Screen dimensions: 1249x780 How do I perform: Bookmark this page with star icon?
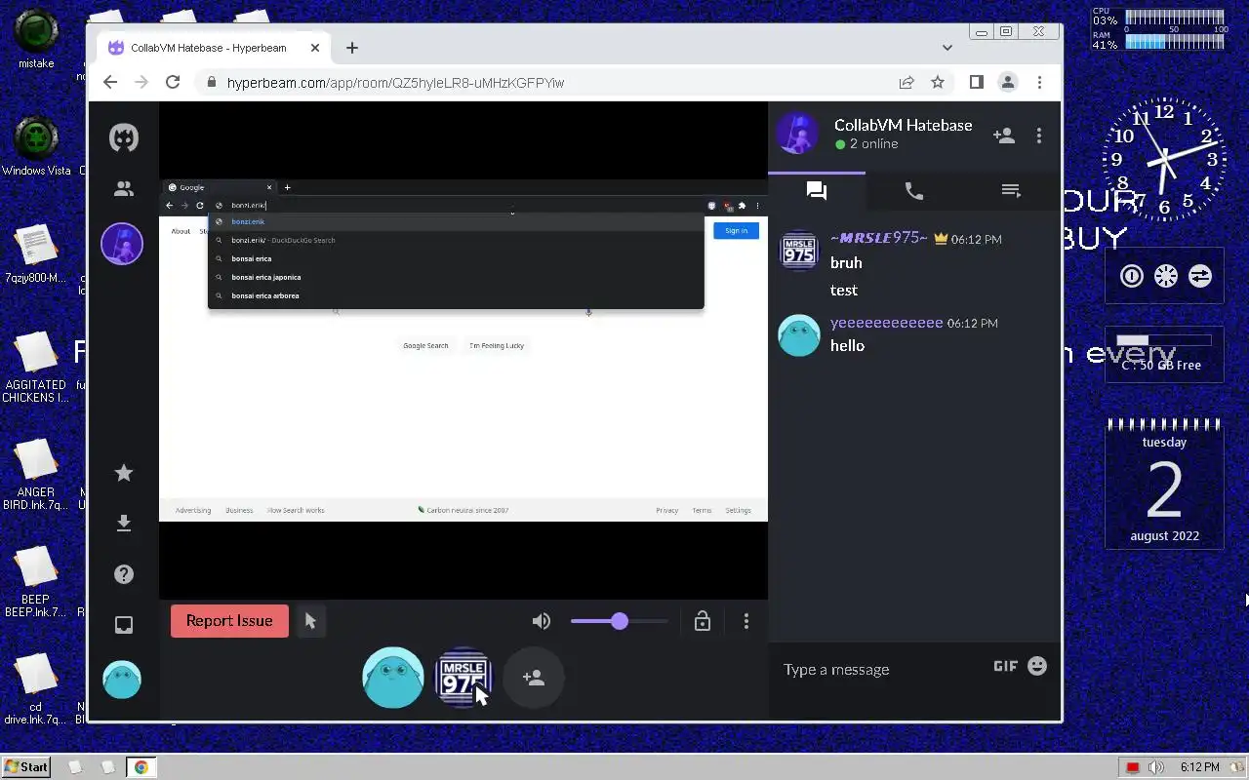coord(938,83)
